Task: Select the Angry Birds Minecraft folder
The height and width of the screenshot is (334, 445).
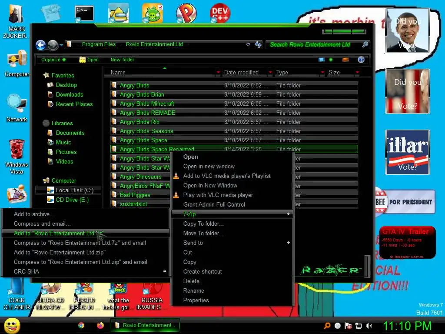Action: [234, 104]
